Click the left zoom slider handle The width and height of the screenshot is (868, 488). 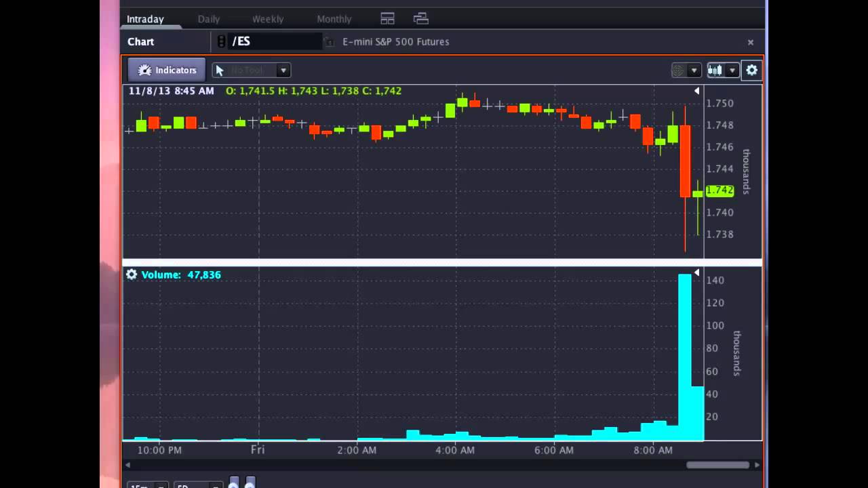coord(234,483)
